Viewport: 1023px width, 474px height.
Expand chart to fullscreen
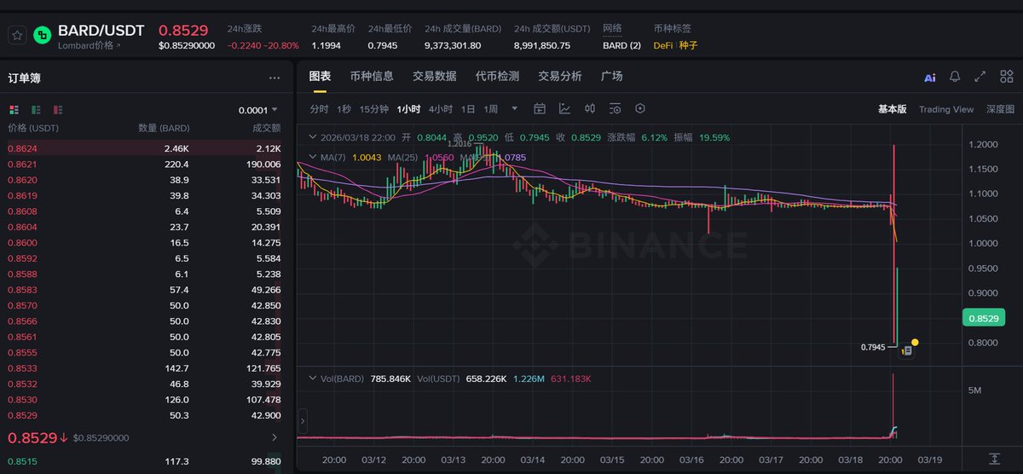pyautogui.click(x=980, y=77)
